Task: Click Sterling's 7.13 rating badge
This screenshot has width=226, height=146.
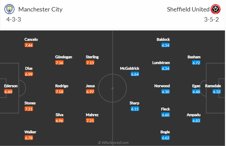Action: click(90, 63)
